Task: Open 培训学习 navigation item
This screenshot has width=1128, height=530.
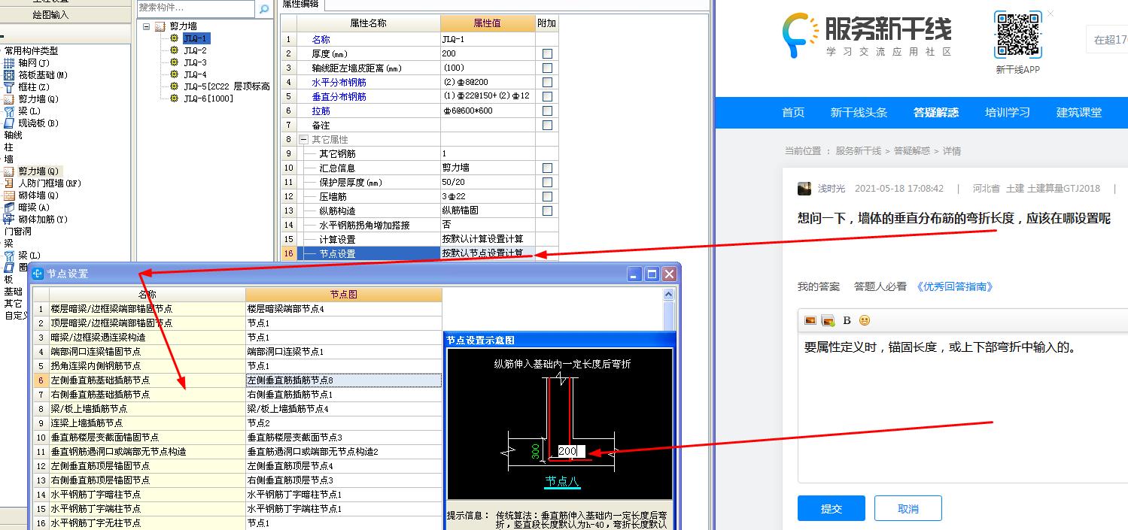Action: 1008,113
